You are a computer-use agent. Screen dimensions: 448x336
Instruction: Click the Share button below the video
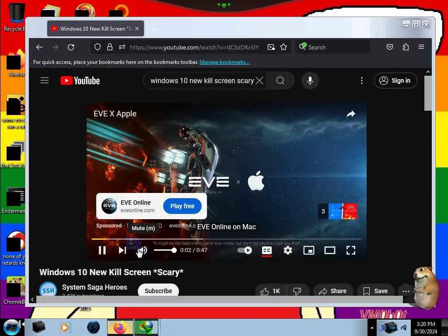pos(333,291)
